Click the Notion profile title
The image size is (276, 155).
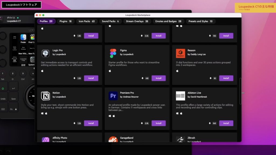tap(56, 93)
